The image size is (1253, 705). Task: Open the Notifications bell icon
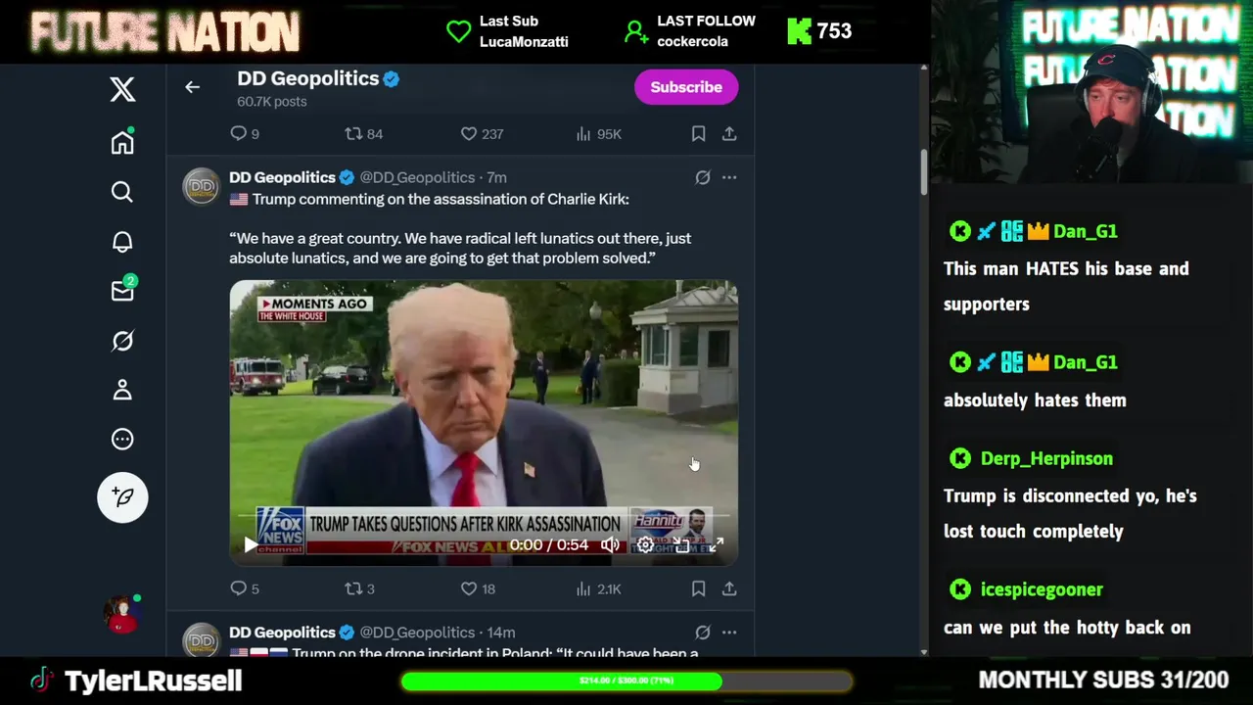122,242
